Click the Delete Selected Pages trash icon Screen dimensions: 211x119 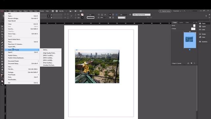[195, 63]
